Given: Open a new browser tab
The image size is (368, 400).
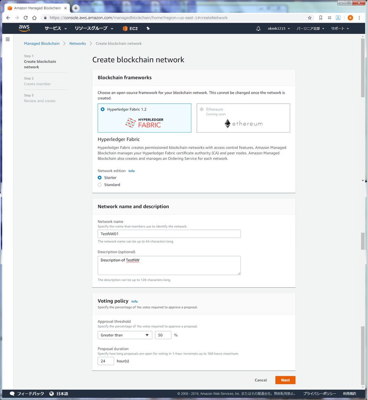Looking at the screenshot, I should tap(76, 8).
